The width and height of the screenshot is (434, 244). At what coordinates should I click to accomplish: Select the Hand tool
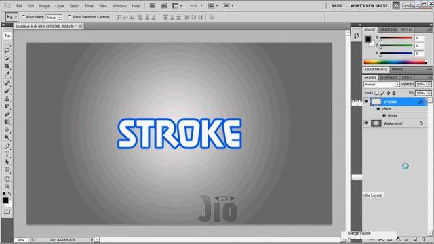(7, 179)
